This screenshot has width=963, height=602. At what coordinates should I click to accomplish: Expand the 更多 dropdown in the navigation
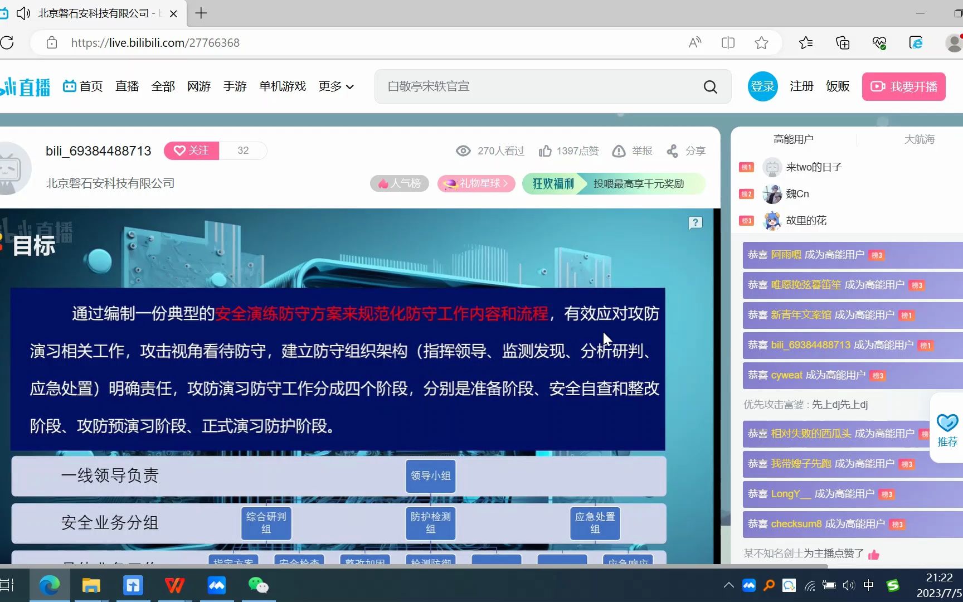pos(336,86)
